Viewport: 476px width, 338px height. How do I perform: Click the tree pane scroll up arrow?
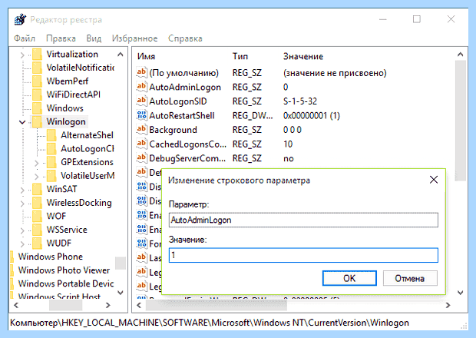click(x=121, y=55)
